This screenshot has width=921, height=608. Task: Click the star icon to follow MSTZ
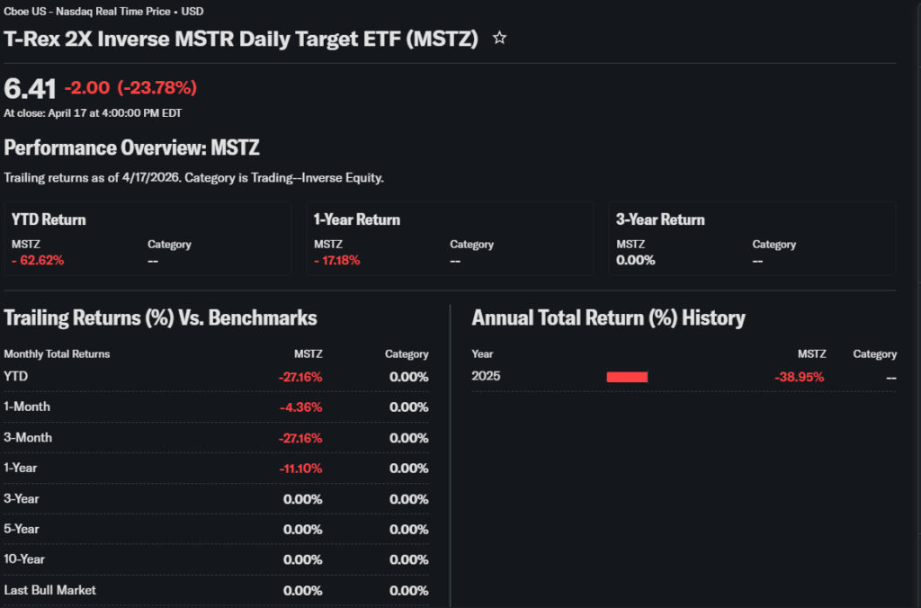pos(500,39)
